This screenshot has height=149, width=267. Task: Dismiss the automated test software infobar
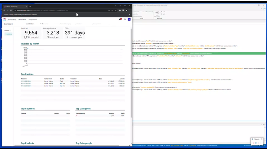coord(130,14)
